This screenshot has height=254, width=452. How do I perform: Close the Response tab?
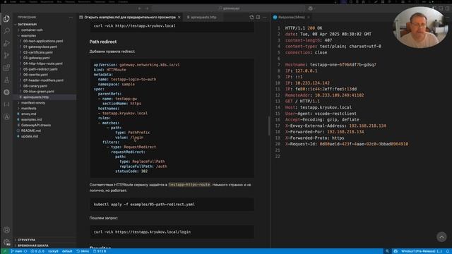pyautogui.click(x=309, y=17)
